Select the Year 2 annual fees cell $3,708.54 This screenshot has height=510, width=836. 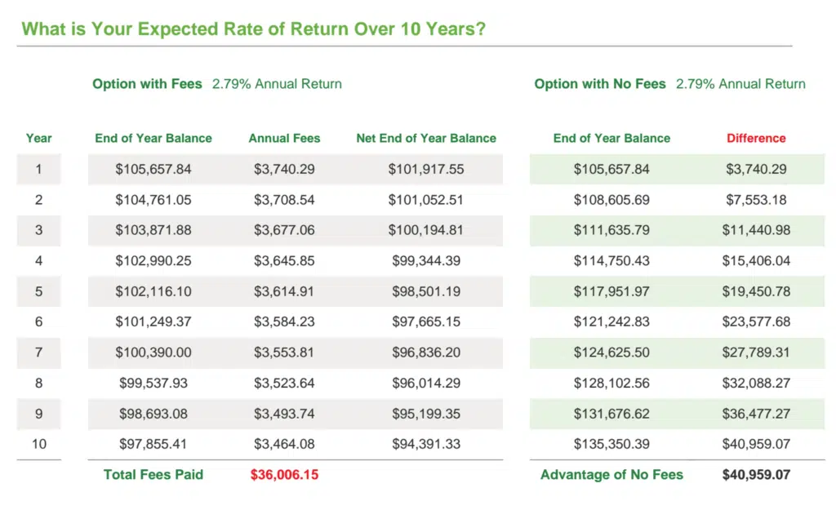coord(284,200)
